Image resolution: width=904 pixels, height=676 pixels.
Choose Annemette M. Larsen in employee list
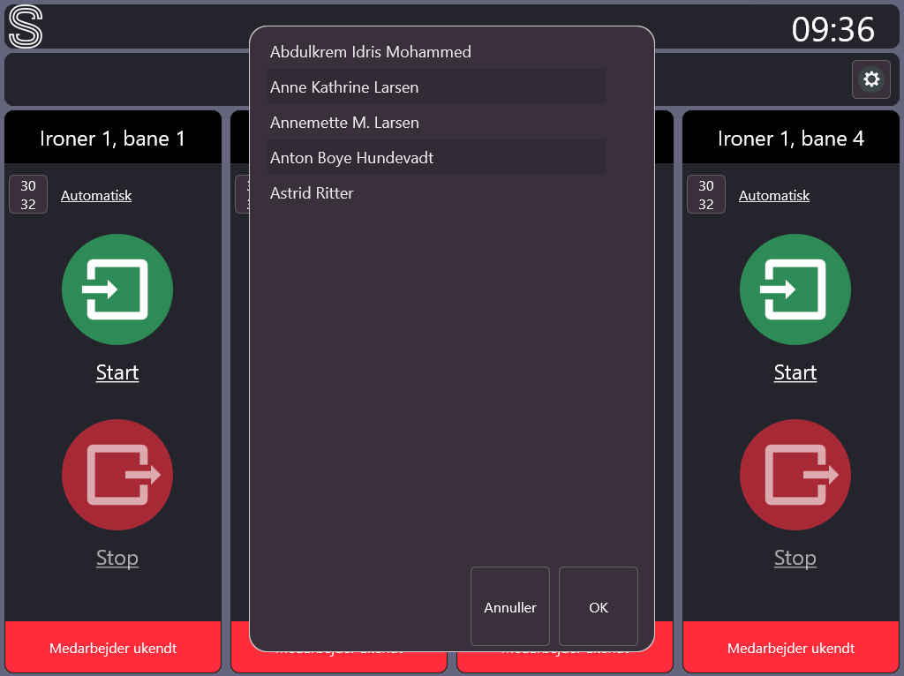click(x=344, y=123)
